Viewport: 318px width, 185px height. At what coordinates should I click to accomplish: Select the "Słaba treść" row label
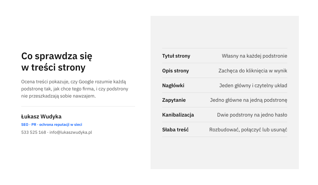click(x=175, y=130)
